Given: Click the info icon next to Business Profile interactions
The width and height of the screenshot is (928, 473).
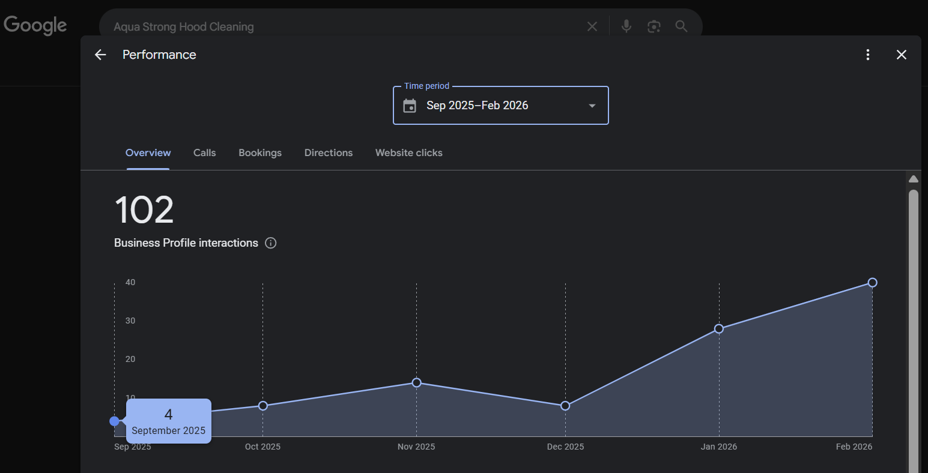Looking at the screenshot, I should click(271, 243).
